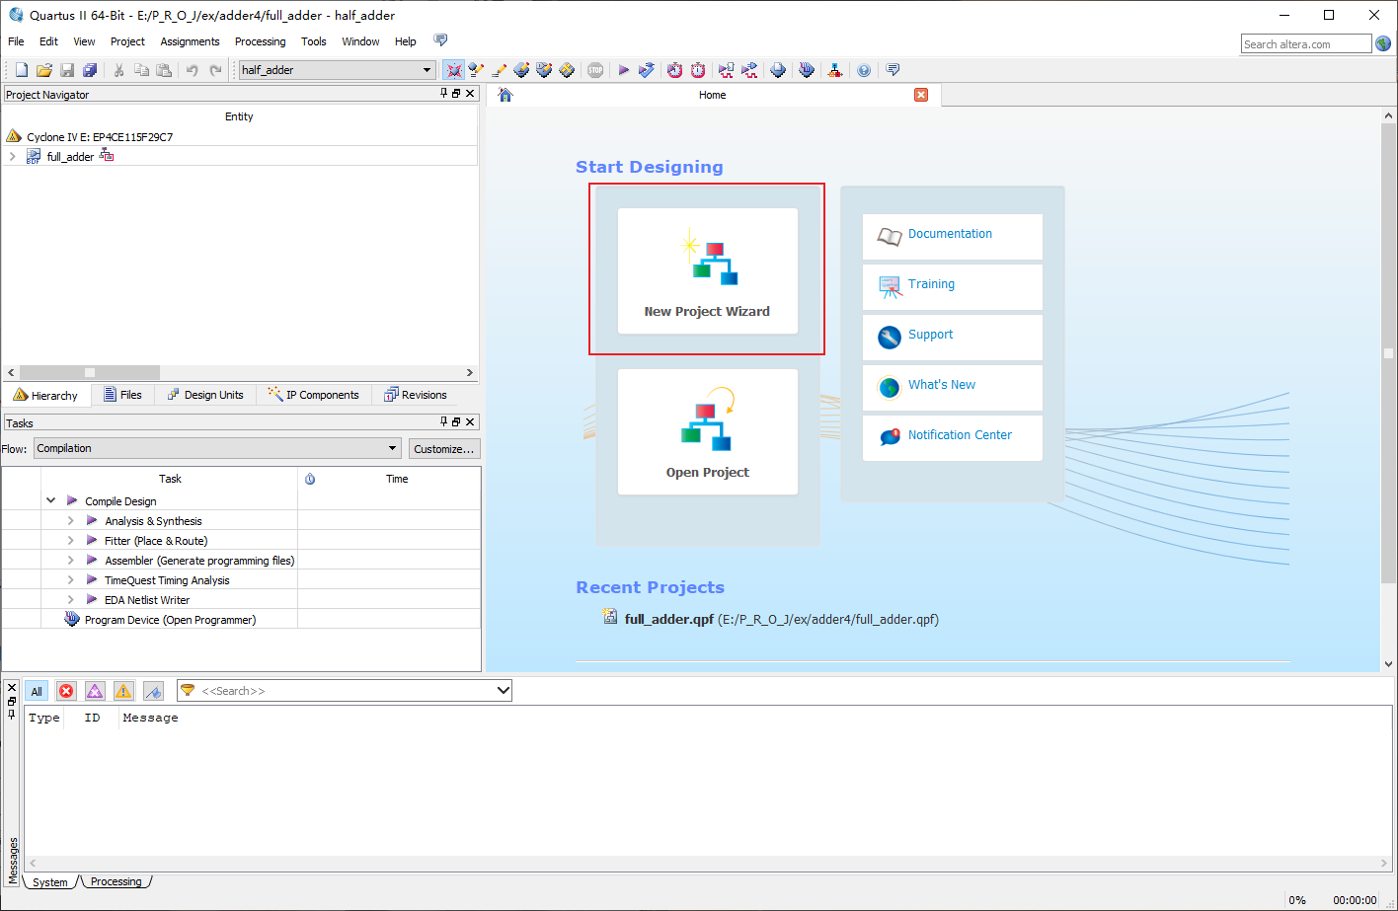Click the Home icon on the Home tab
Screen dimensions: 1398x911
coord(505,95)
